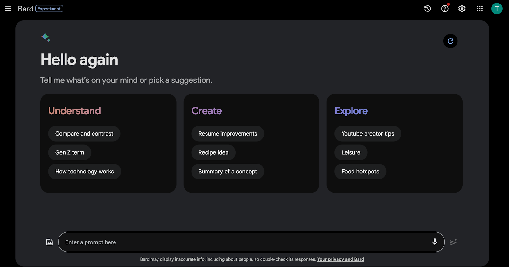This screenshot has height=267, width=509.
Task: Pick the 'Food hotspots' suggestion chip
Action: coord(360,172)
